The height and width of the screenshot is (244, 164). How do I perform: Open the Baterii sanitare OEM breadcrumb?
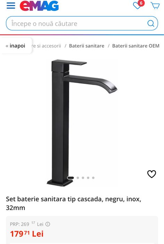pyautogui.click(x=136, y=46)
